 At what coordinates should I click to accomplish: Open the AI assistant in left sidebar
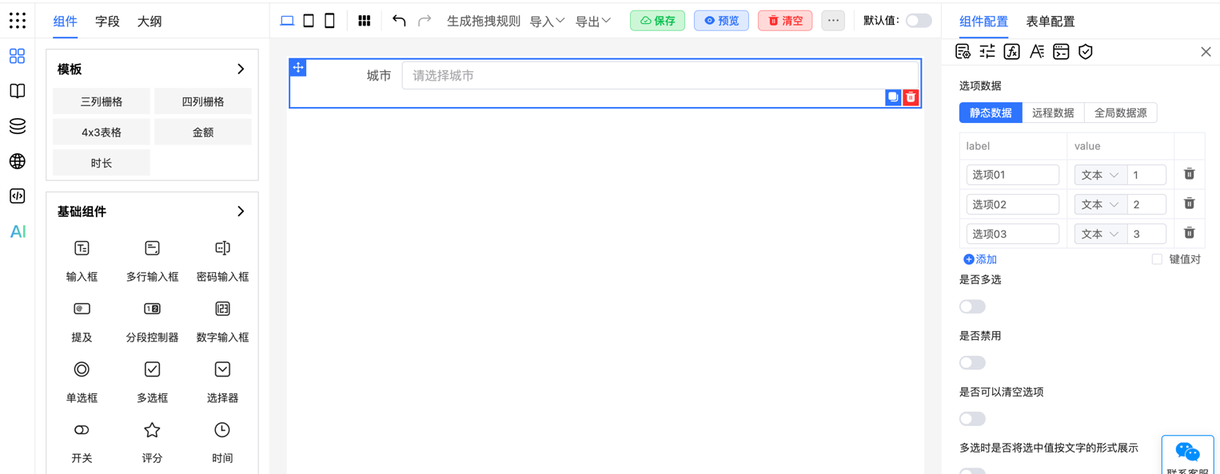pos(18,231)
